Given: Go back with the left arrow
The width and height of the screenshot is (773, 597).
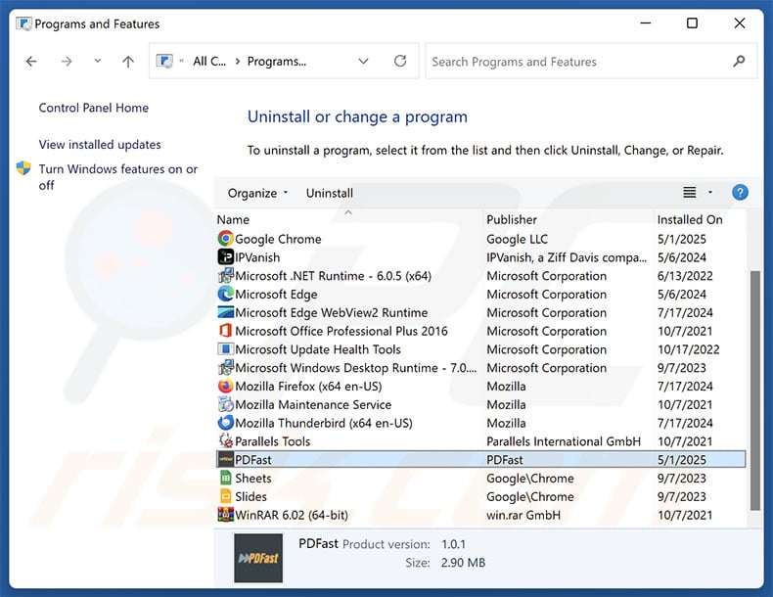Looking at the screenshot, I should tap(31, 61).
